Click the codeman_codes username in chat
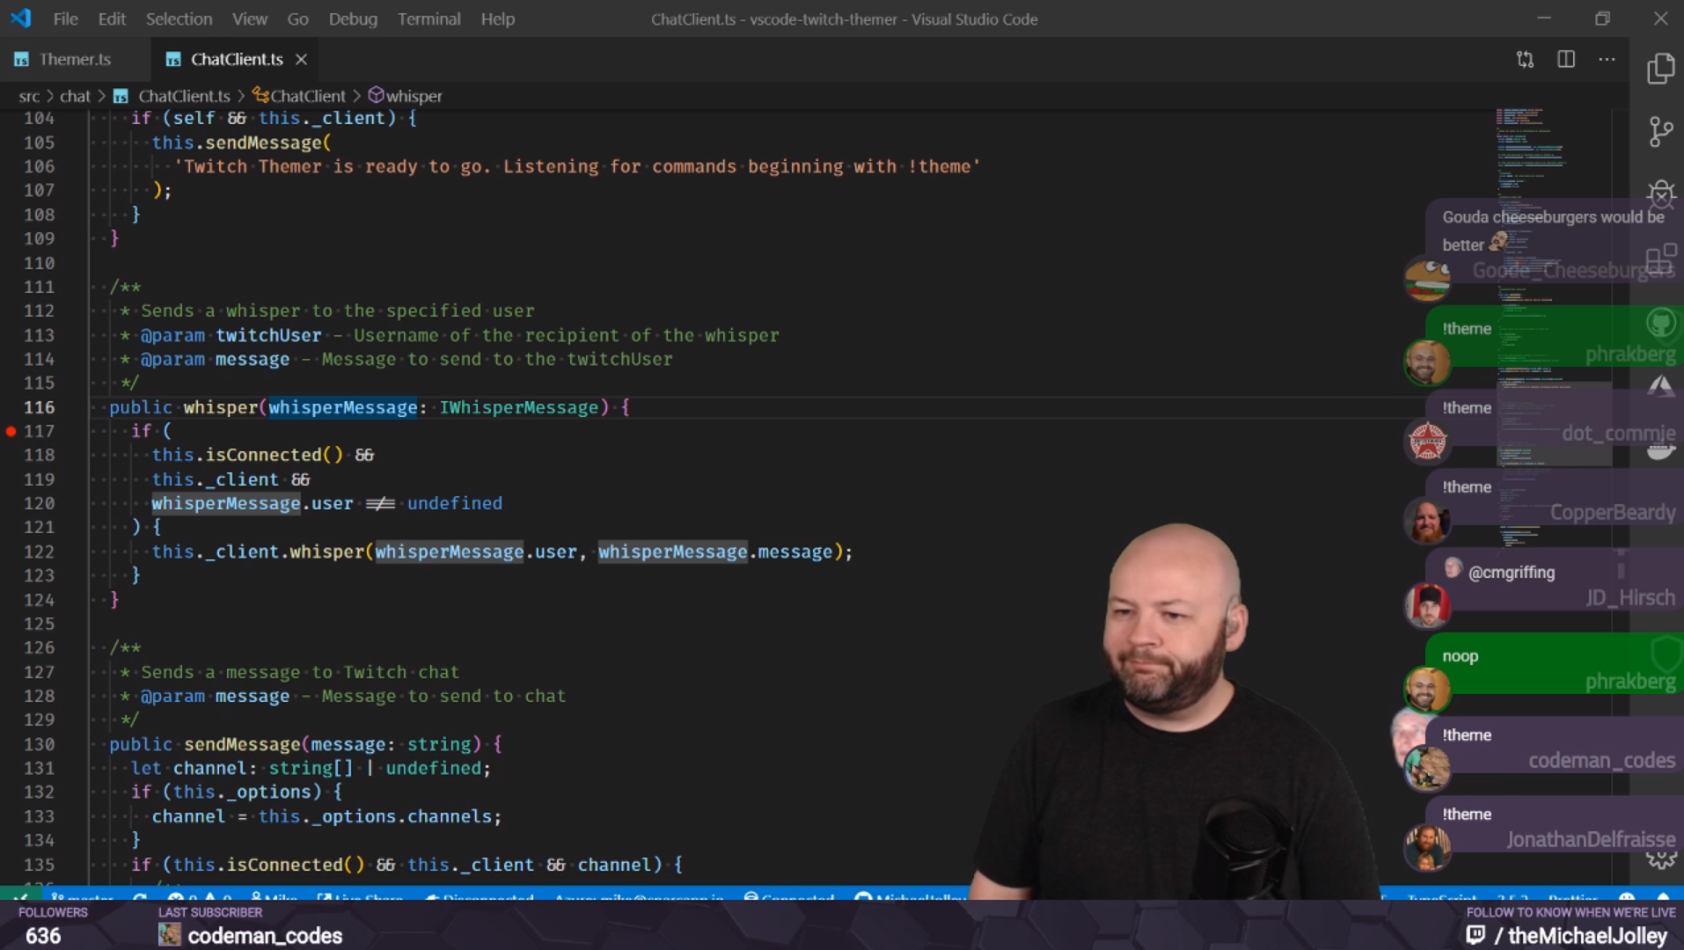 point(1601,760)
